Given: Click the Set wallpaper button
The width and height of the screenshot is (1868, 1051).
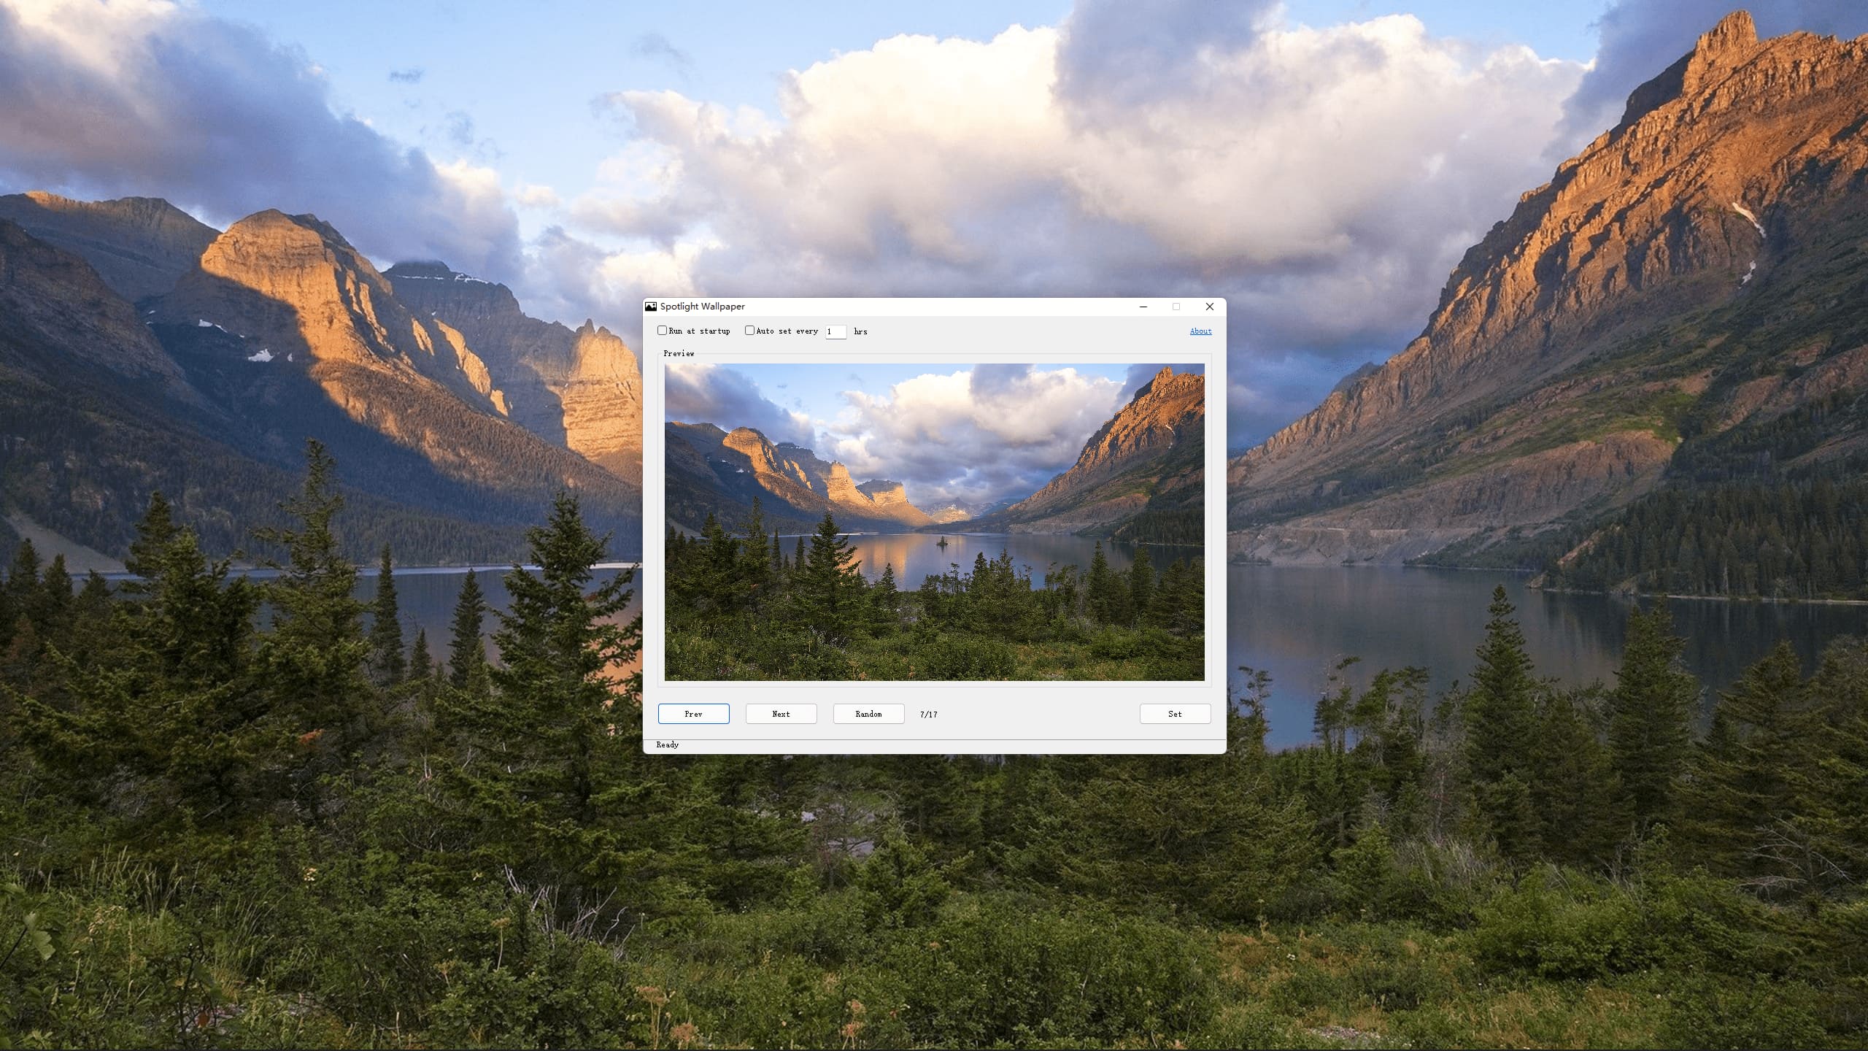Looking at the screenshot, I should click(1173, 714).
